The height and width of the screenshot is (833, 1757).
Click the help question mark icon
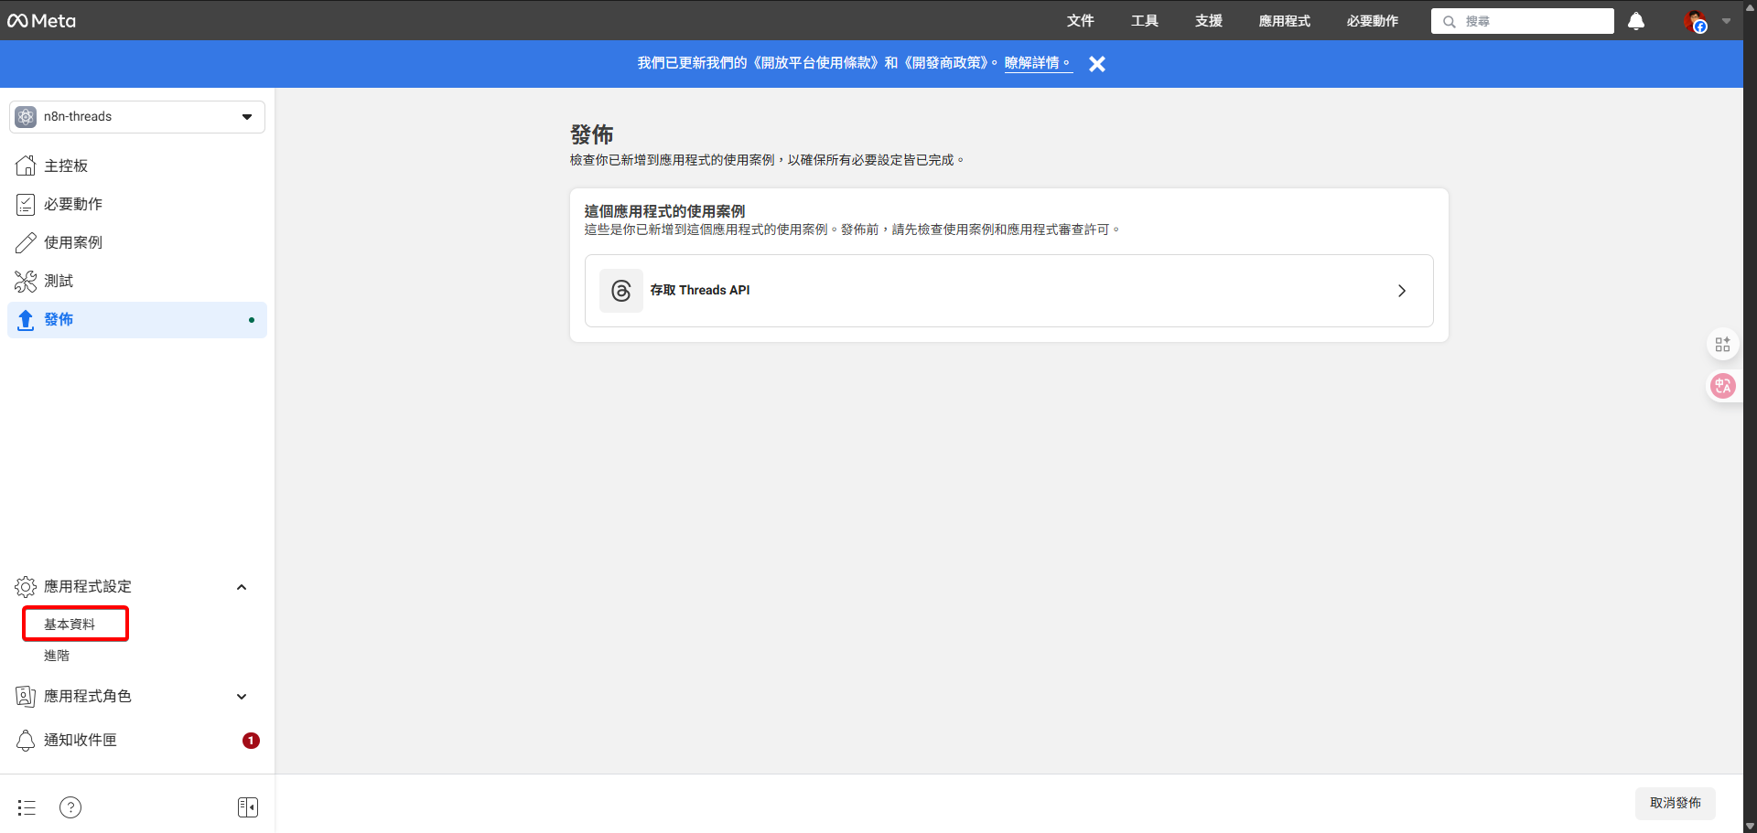point(70,807)
